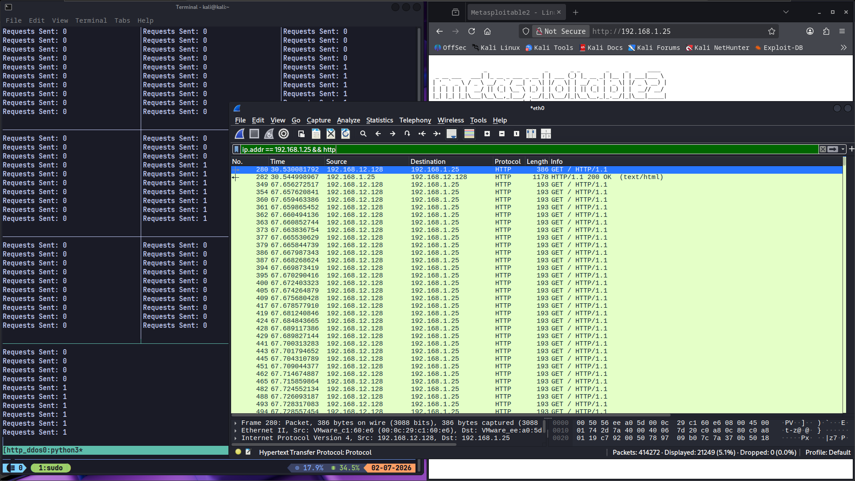Go to Firefox home page
The height and width of the screenshot is (481, 855).
(x=488, y=31)
